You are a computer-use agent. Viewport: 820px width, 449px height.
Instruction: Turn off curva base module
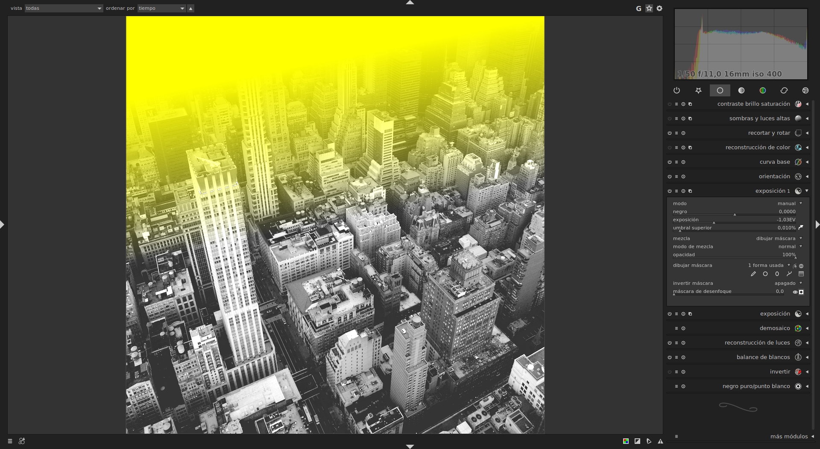pos(670,162)
